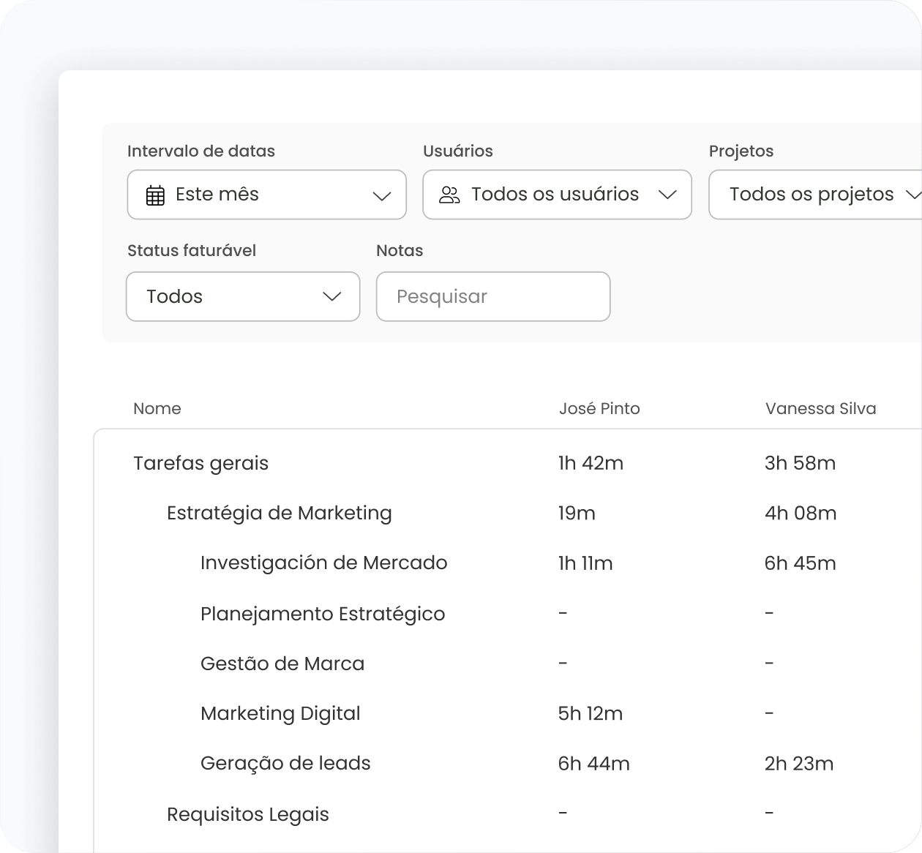The image size is (922, 853).
Task: Click Vanessa Silva's 6h 45m time entry
Action: pos(800,563)
